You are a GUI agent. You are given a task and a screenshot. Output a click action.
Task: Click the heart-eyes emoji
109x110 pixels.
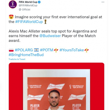tap(11, 17)
